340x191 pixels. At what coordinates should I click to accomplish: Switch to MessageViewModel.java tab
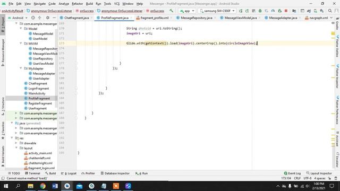[241, 18]
